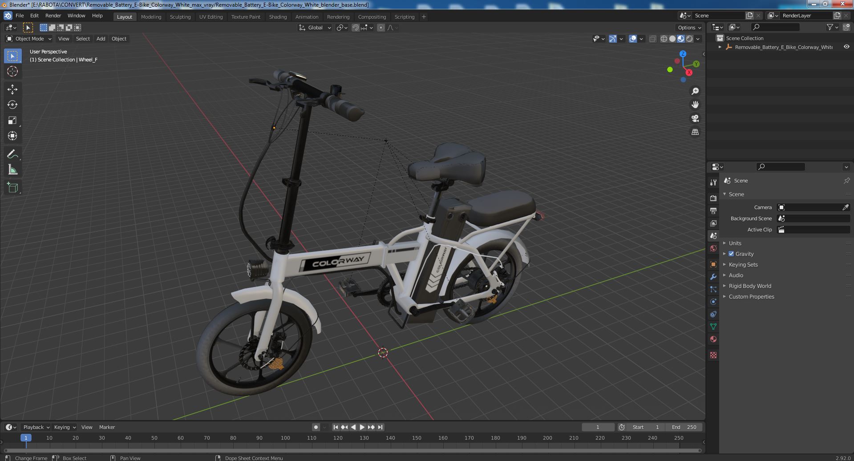This screenshot has height=461, width=854.
Task: Click the outliner search field
Action: [775, 28]
